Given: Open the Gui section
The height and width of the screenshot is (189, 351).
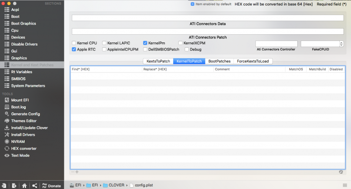Looking at the screenshot, I should click(x=14, y=51).
